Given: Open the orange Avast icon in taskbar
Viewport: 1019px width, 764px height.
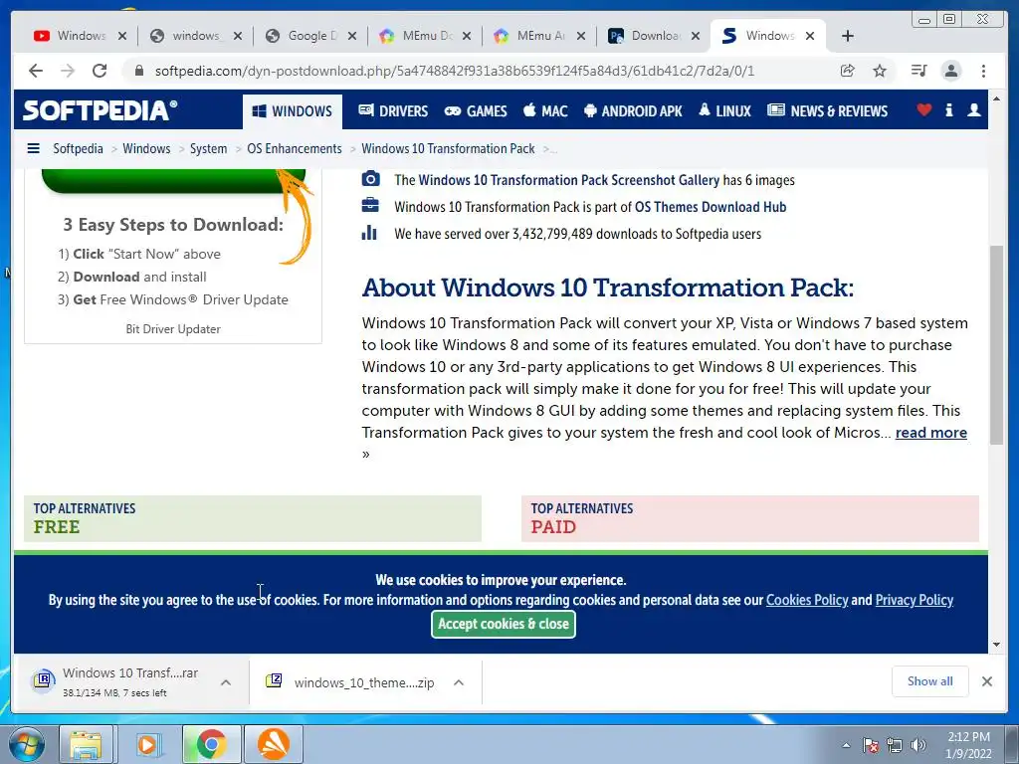Looking at the screenshot, I should 274,744.
